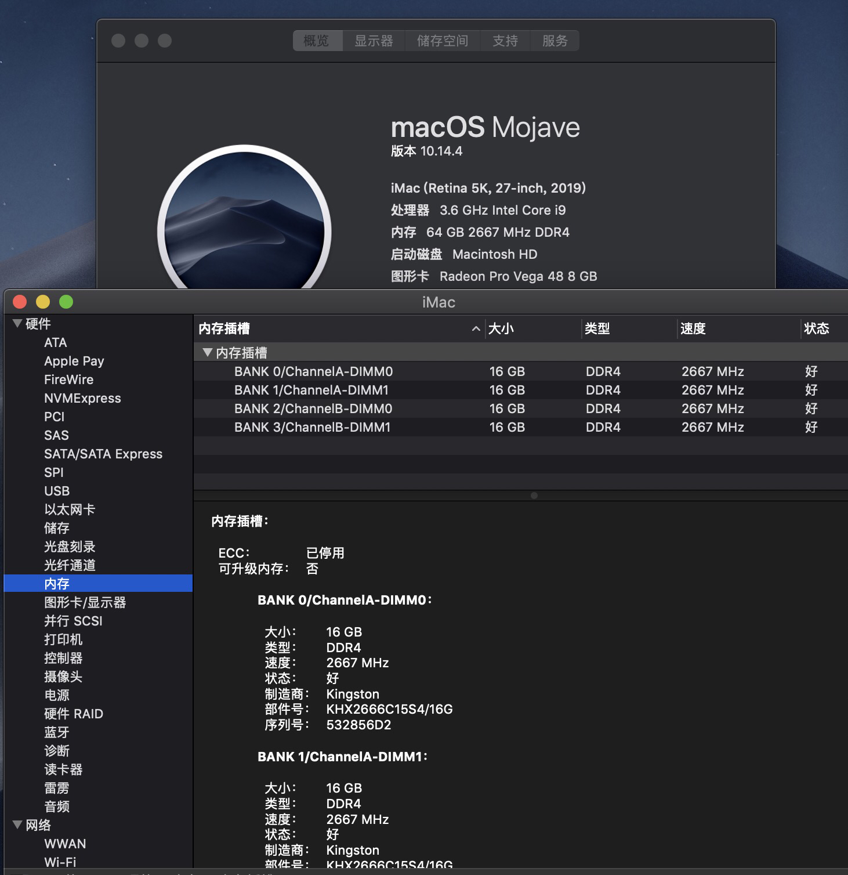The width and height of the screenshot is (848, 875).
Task: Zoom the iMac system report window
Action: tap(66, 302)
